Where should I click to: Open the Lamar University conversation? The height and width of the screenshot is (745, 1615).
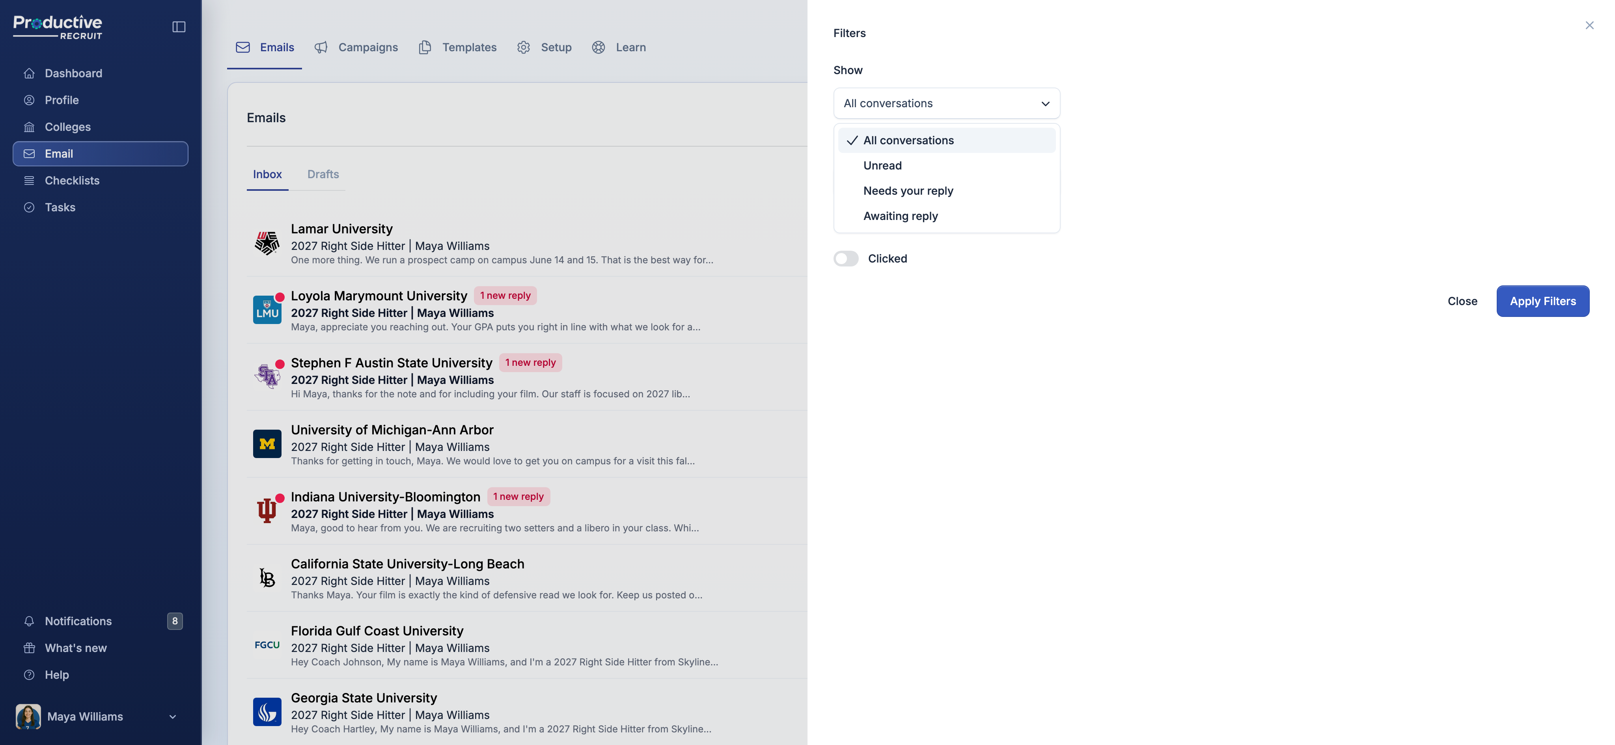527,243
